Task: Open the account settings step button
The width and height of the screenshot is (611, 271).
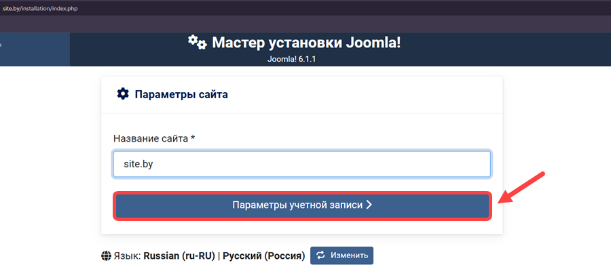Action: pos(302,206)
